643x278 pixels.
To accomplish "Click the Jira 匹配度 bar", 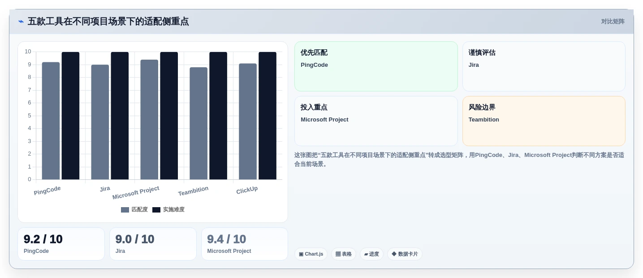I will click(x=100, y=122).
